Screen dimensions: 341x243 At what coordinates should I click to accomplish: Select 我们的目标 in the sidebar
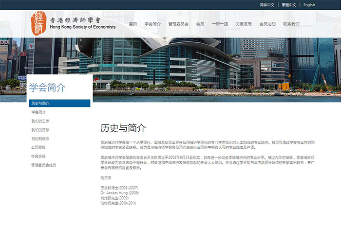pos(40,130)
